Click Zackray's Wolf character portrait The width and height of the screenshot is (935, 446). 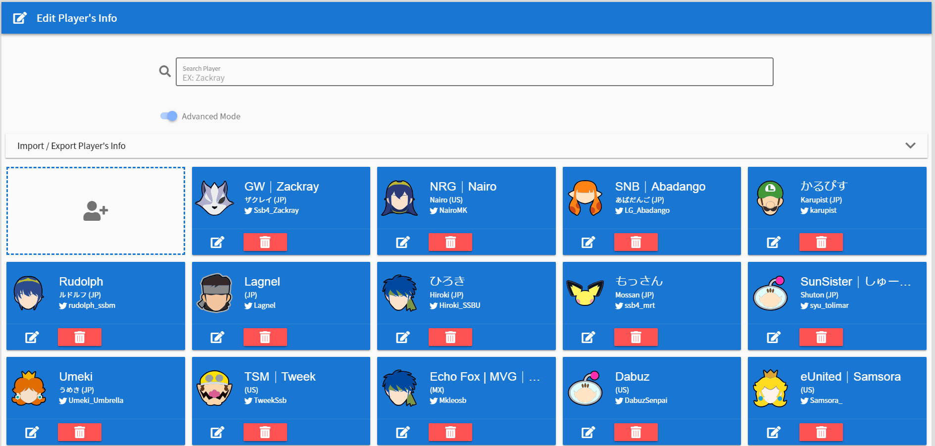[x=214, y=198]
